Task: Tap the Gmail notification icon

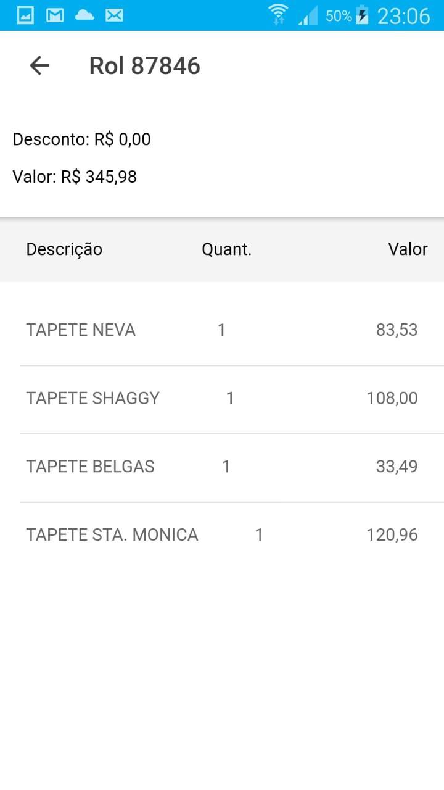Action: pos(55,15)
